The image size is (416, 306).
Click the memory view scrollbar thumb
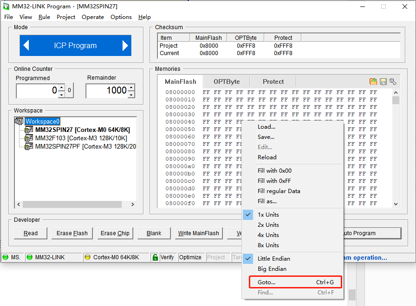click(396, 100)
